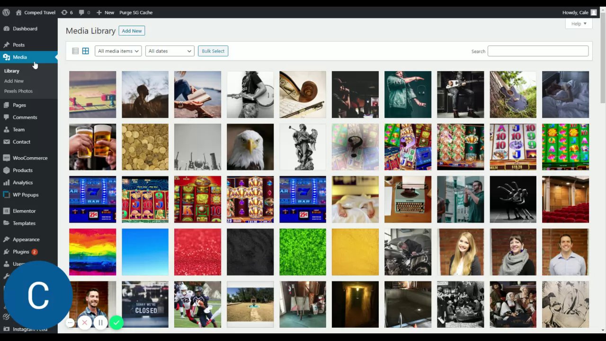Open the All dates dropdown

pos(170,51)
